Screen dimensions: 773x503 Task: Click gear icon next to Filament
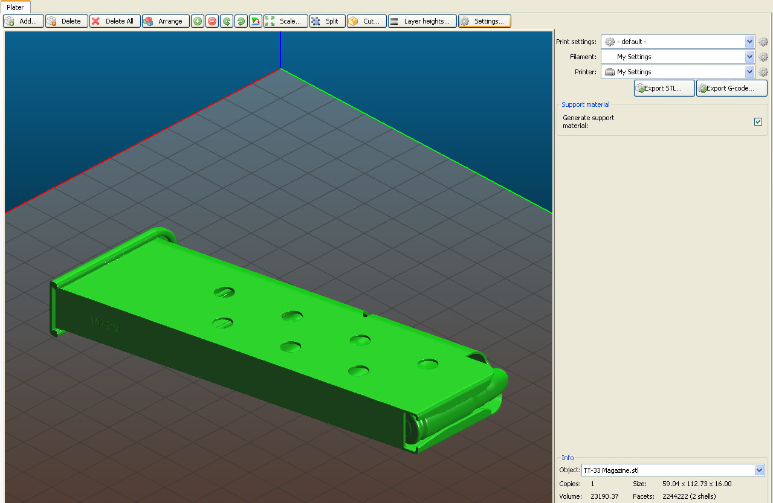763,57
